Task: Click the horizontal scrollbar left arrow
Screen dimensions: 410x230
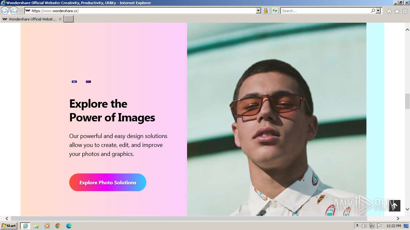Action: tap(7, 218)
